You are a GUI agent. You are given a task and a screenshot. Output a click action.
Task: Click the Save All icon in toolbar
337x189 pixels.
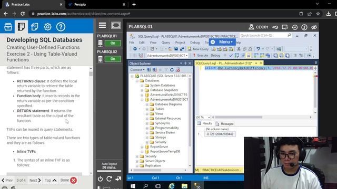click(182, 49)
